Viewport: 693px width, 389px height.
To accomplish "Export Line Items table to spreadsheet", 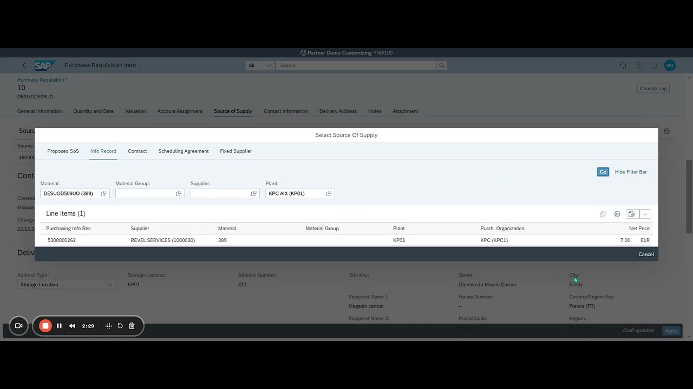I will tap(632, 214).
